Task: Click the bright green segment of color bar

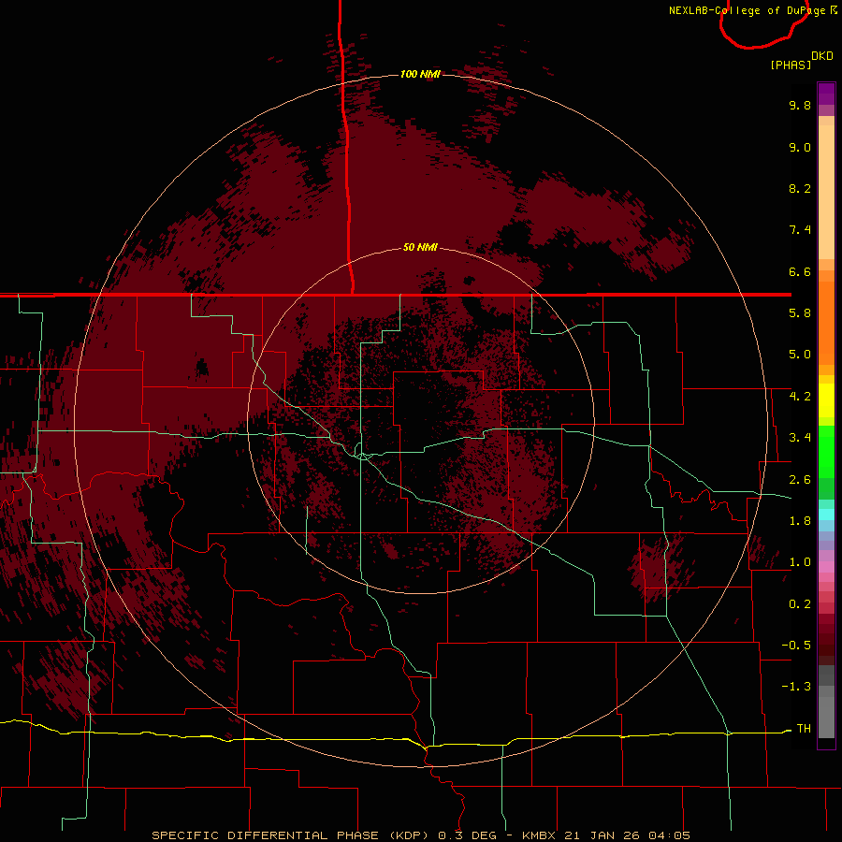Action: pyautogui.click(x=826, y=451)
